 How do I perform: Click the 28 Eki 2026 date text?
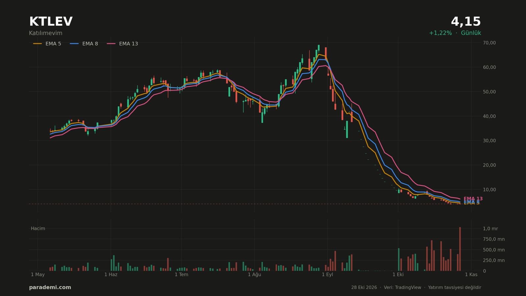(x=364, y=287)
